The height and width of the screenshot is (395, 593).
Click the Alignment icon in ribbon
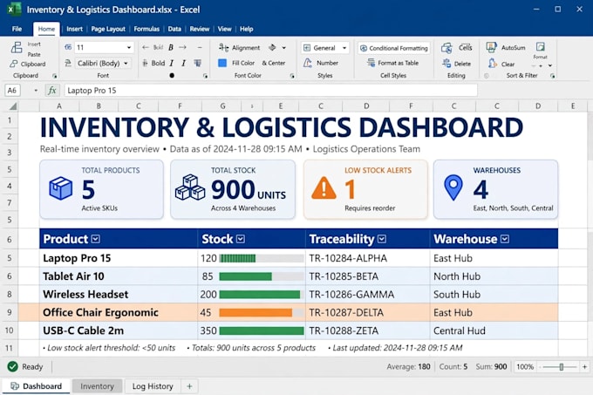223,48
